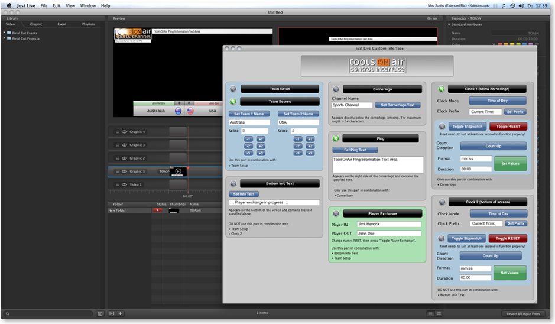The height and width of the screenshot is (324, 555).
Task: Click the Channel Name input field
Action: [352, 105]
